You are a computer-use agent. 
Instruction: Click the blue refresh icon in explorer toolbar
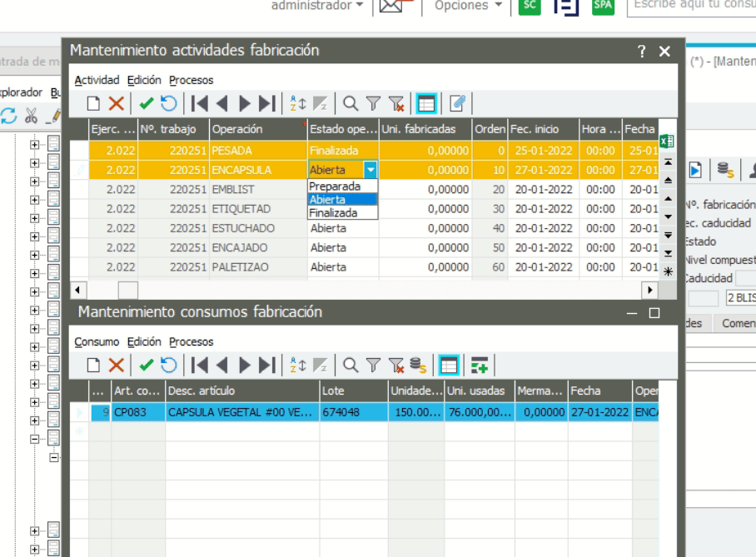[8, 117]
